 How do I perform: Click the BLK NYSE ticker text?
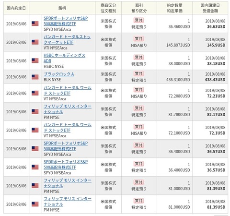(52, 80)
